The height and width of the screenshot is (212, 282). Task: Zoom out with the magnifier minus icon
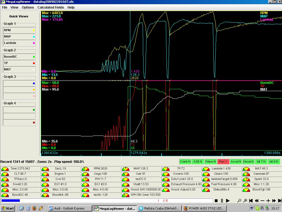pyautogui.click(x=239, y=201)
